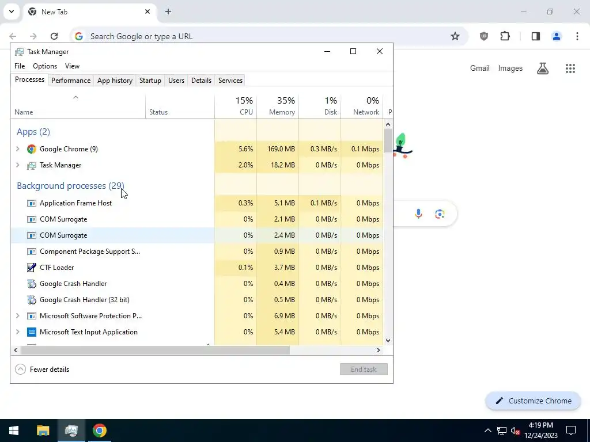Image resolution: width=590 pixels, height=442 pixels.
Task: Click the Chrome taskbar icon
Action: tap(100, 430)
